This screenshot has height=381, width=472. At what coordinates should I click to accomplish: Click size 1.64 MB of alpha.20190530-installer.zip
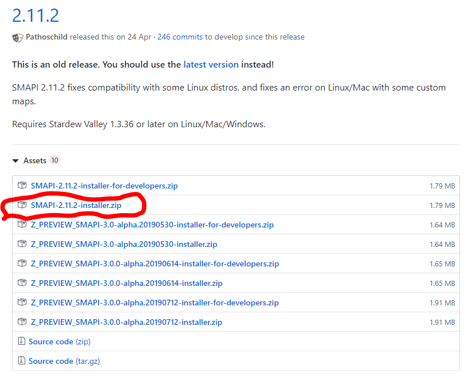pos(442,245)
